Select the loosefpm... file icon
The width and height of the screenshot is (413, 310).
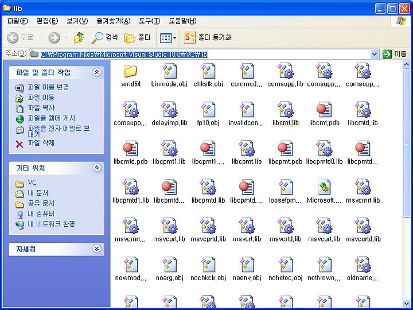pos(285,187)
